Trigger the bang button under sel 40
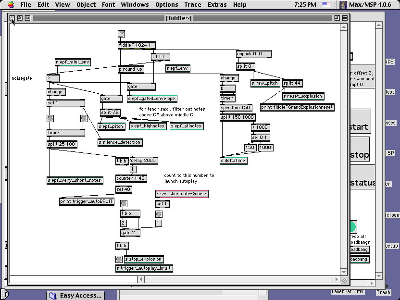400x300 pixels. (x=124, y=203)
